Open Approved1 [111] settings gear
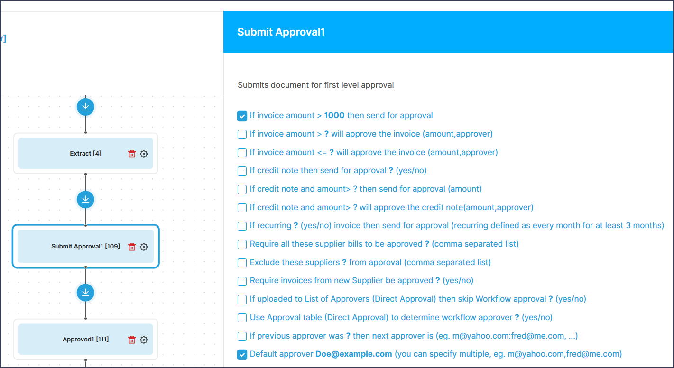The height and width of the screenshot is (368, 674). tap(144, 340)
